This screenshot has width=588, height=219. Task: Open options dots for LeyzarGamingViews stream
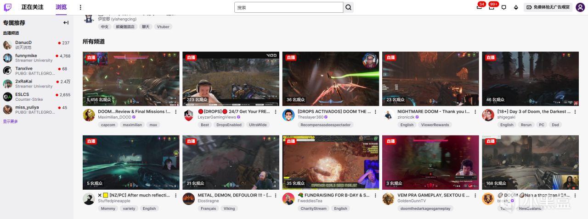click(x=275, y=112)
